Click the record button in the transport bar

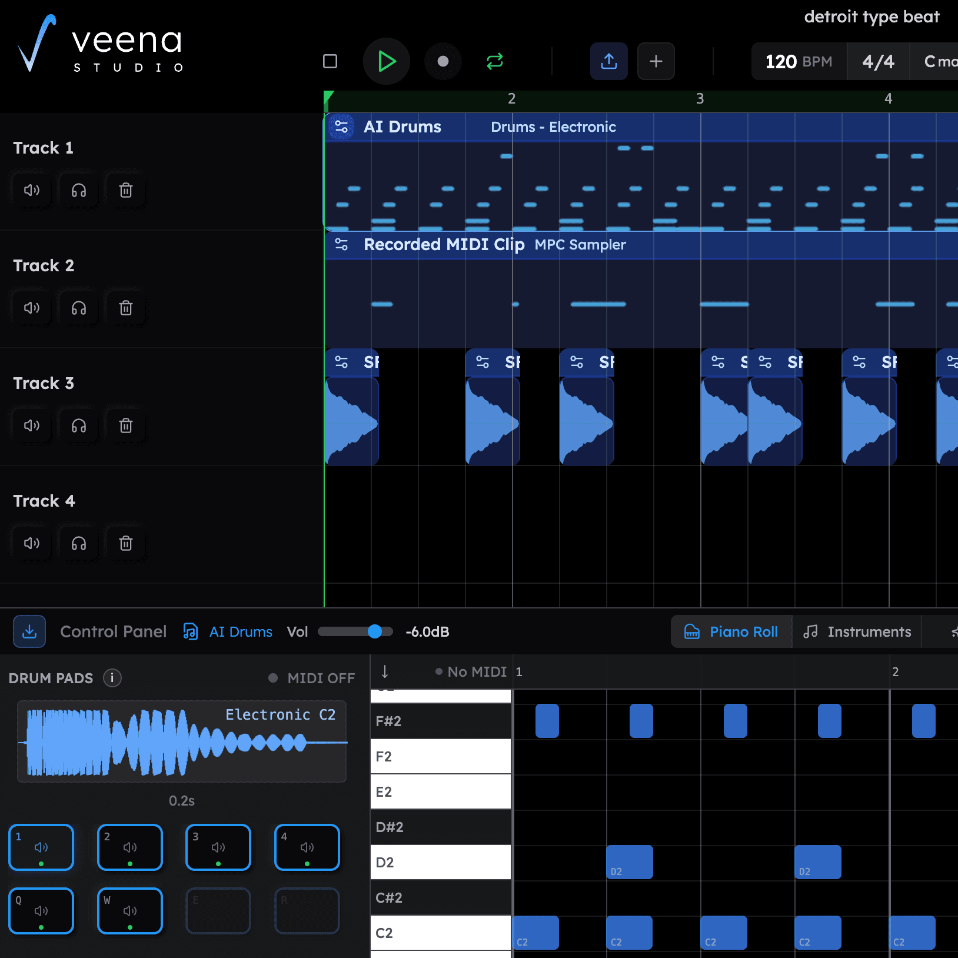pos(443,61)
